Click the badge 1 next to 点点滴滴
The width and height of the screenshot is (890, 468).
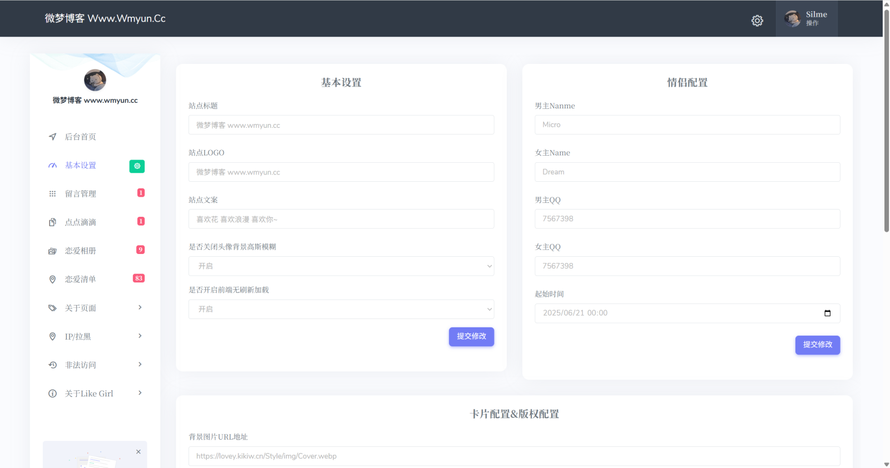point(141,221)
